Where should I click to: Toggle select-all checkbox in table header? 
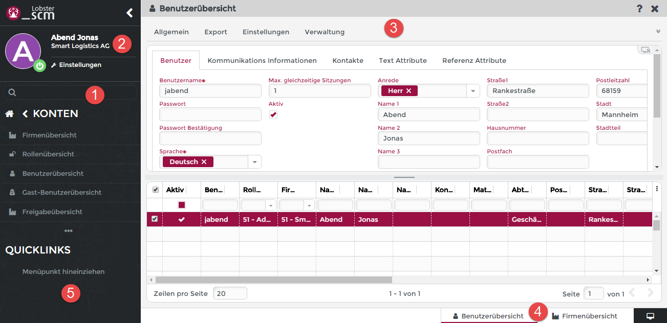[x=155, y=190]
